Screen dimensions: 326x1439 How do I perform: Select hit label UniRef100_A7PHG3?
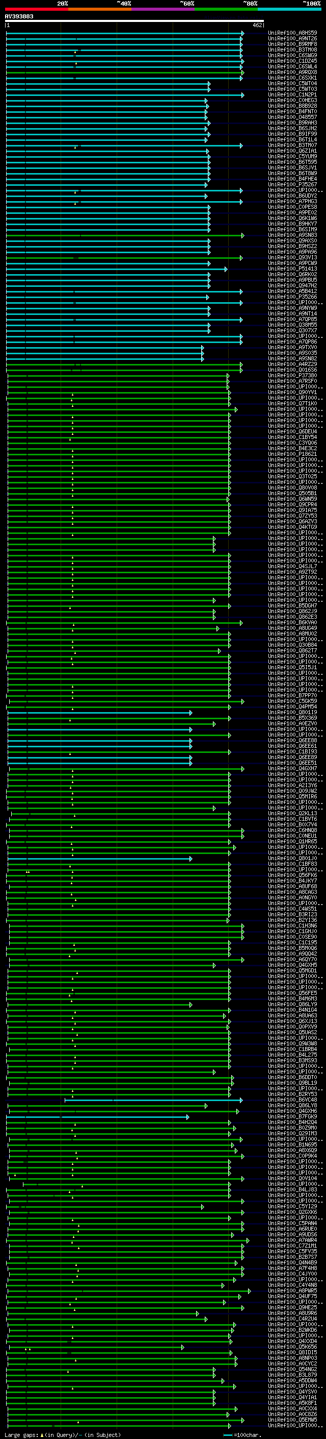click(x=292, y=201)
